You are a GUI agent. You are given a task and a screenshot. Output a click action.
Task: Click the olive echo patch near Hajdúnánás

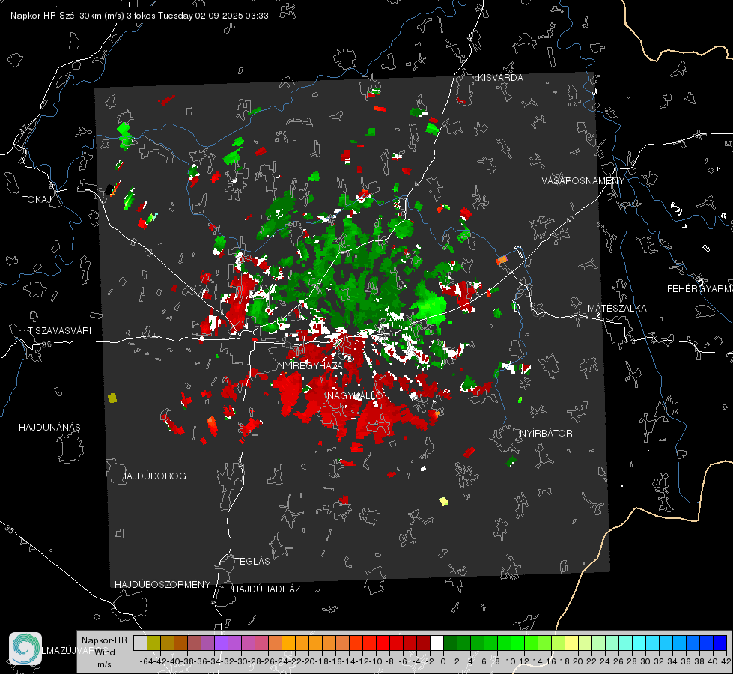tap(112, 398)
